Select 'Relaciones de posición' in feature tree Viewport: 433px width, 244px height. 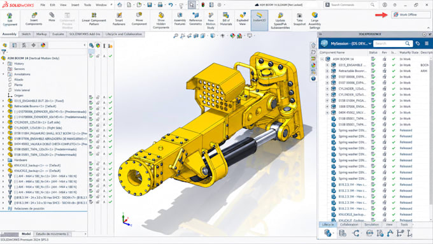tap(29, 208)
